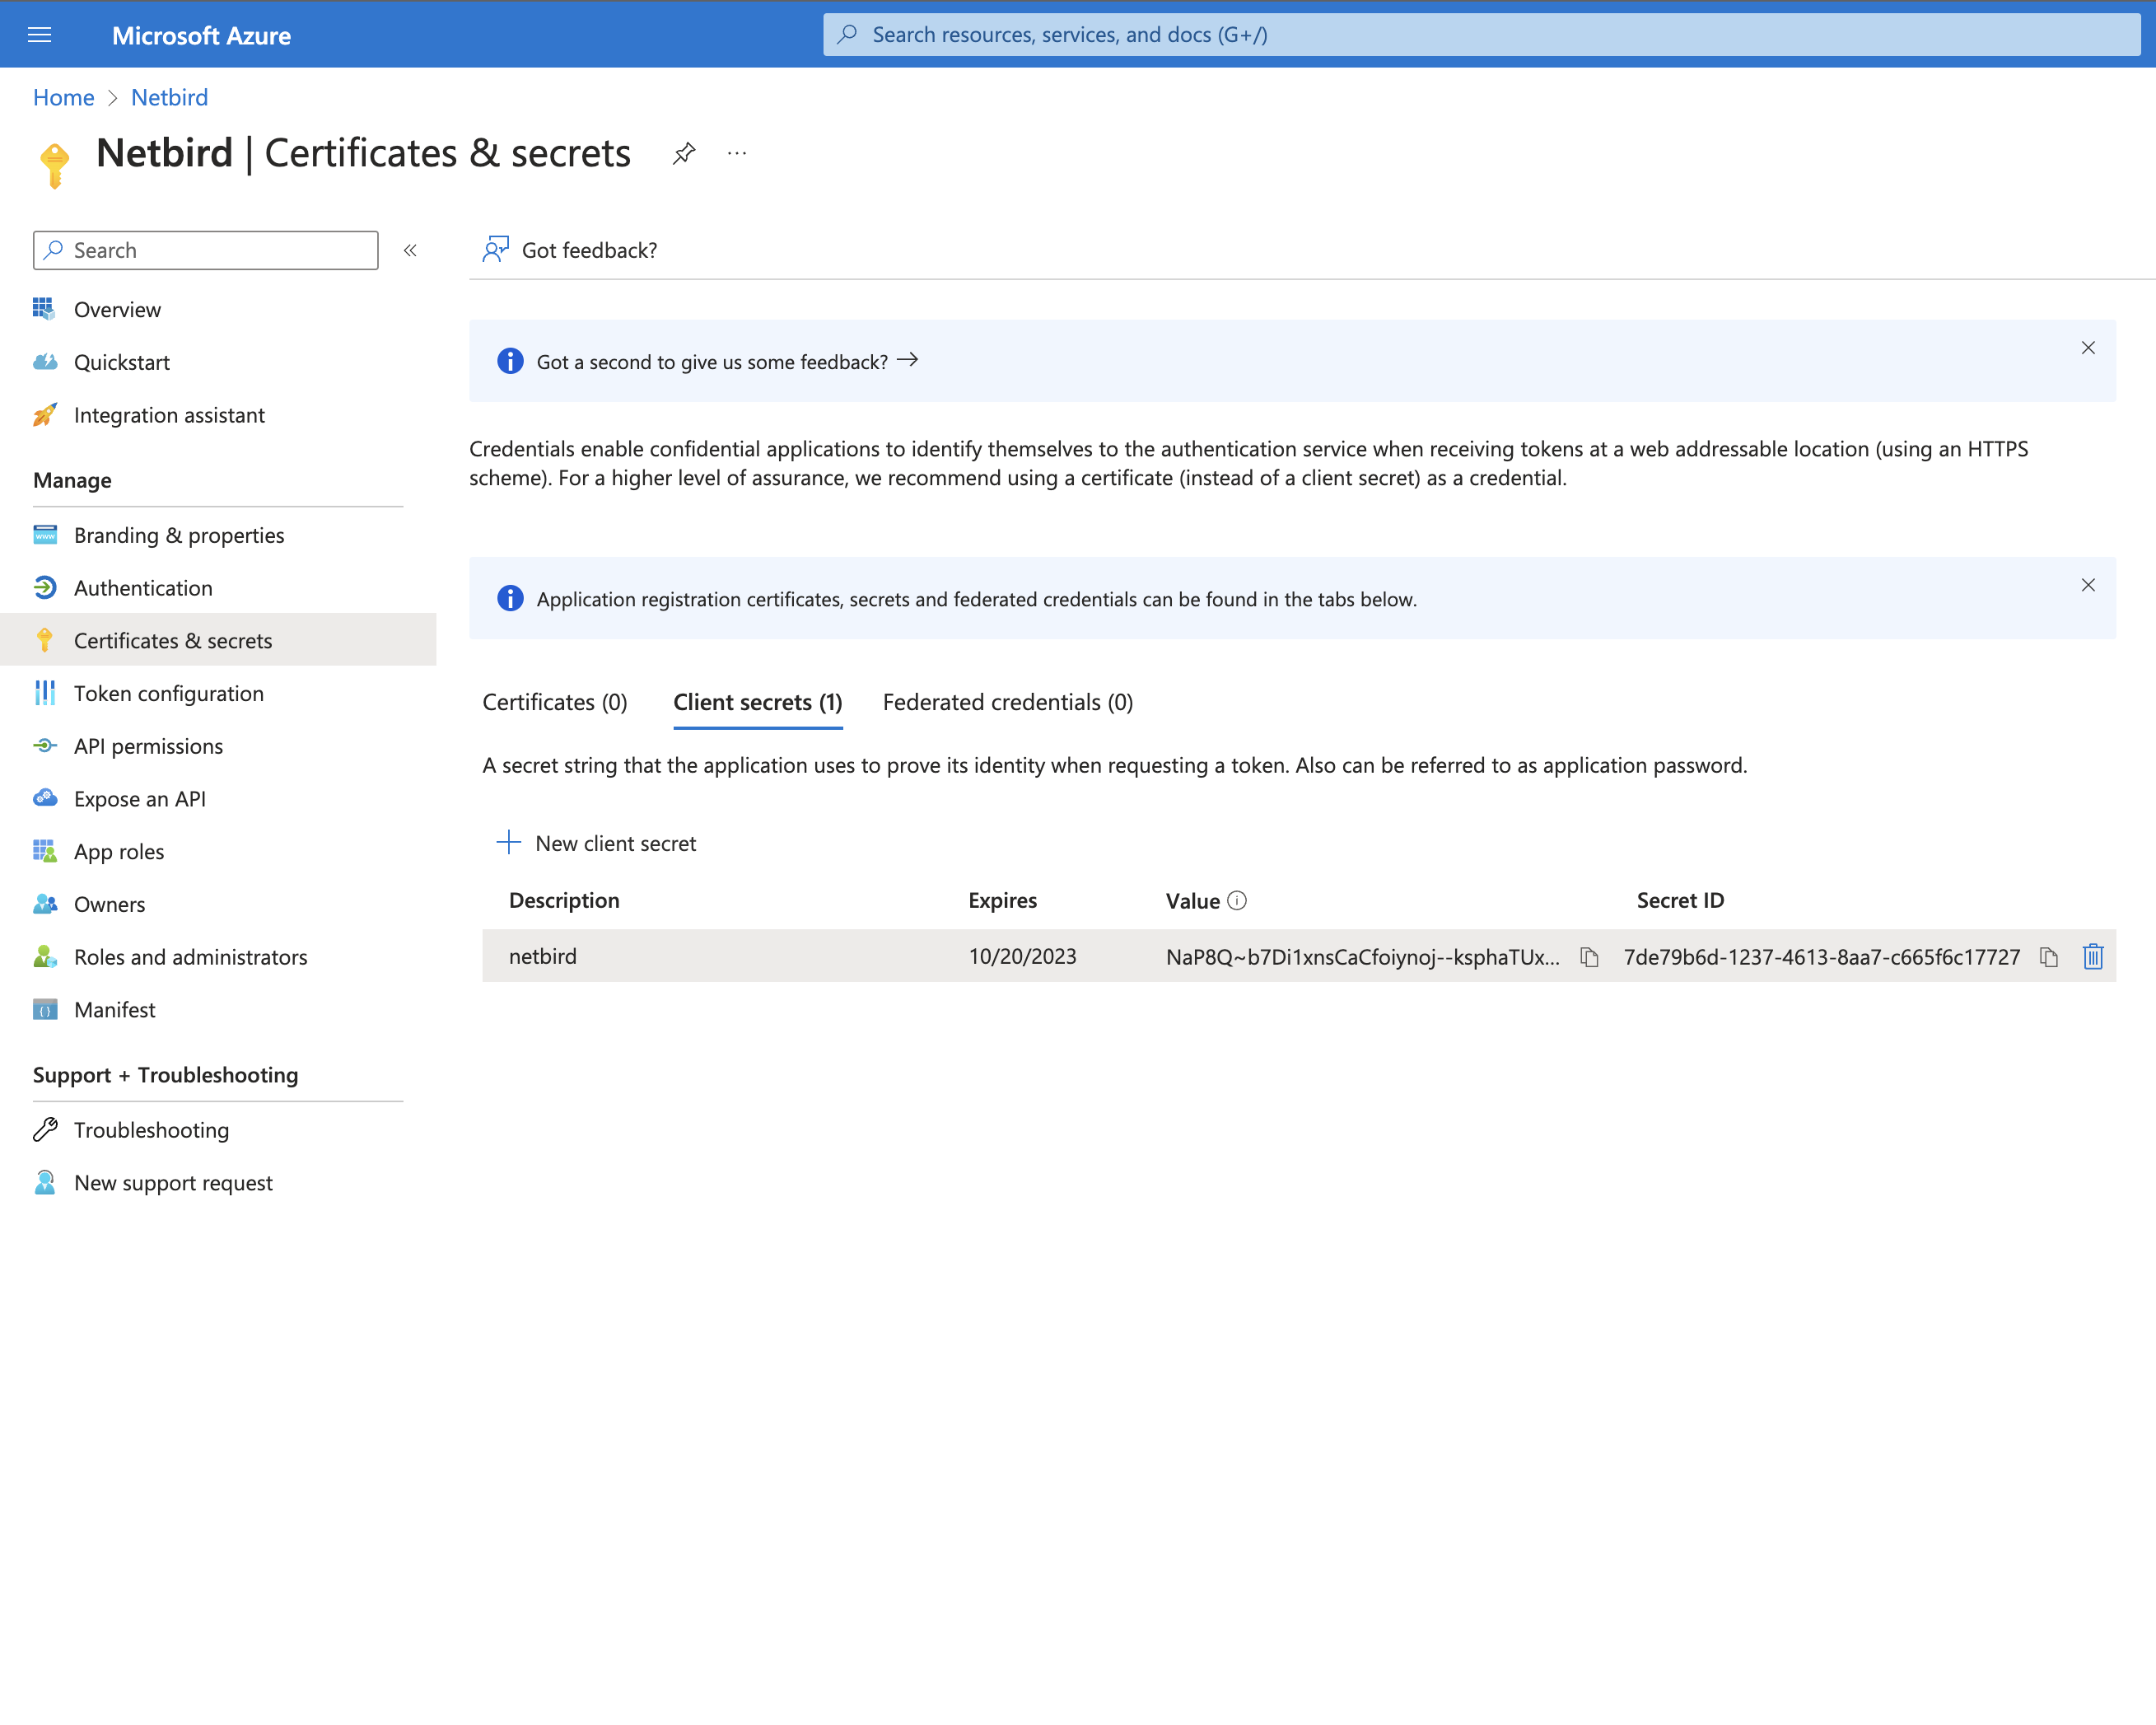Delete the netbird client secret
The height and width of the screenshot is (1725, 2156).
2093,957
